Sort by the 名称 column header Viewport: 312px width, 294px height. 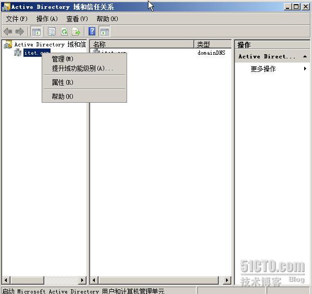click(x=142, y=44)
